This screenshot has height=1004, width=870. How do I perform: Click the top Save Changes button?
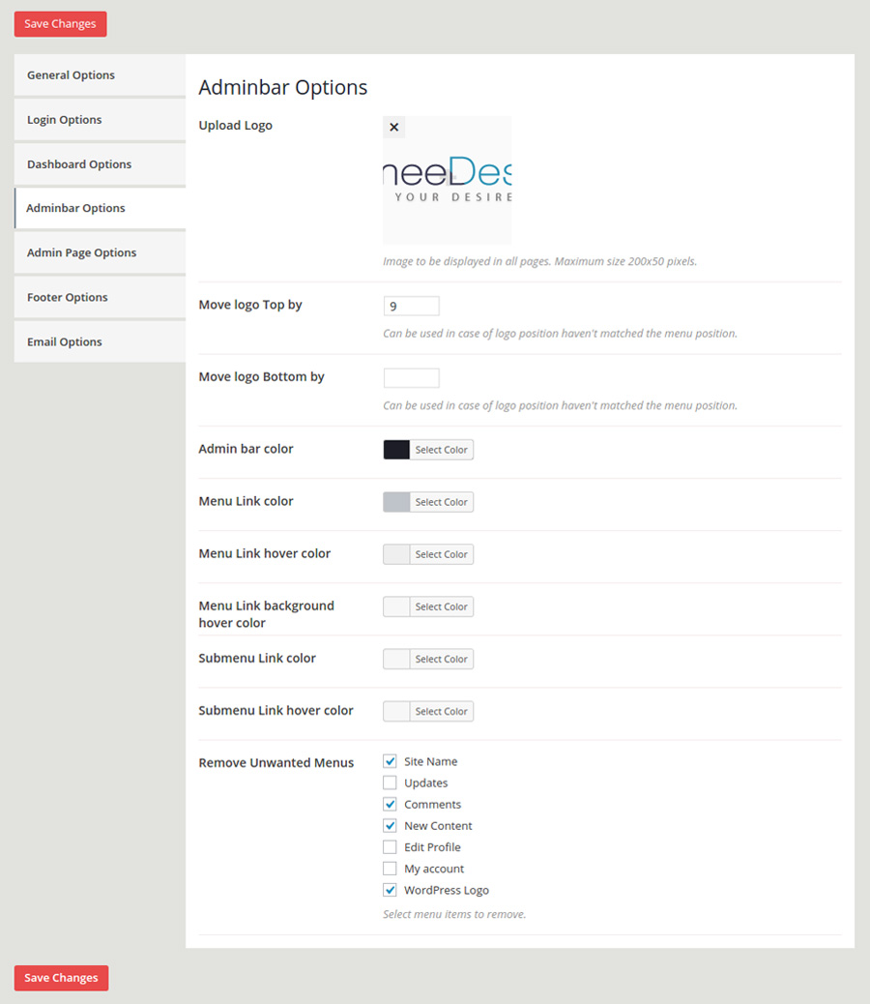coord(60,23)
